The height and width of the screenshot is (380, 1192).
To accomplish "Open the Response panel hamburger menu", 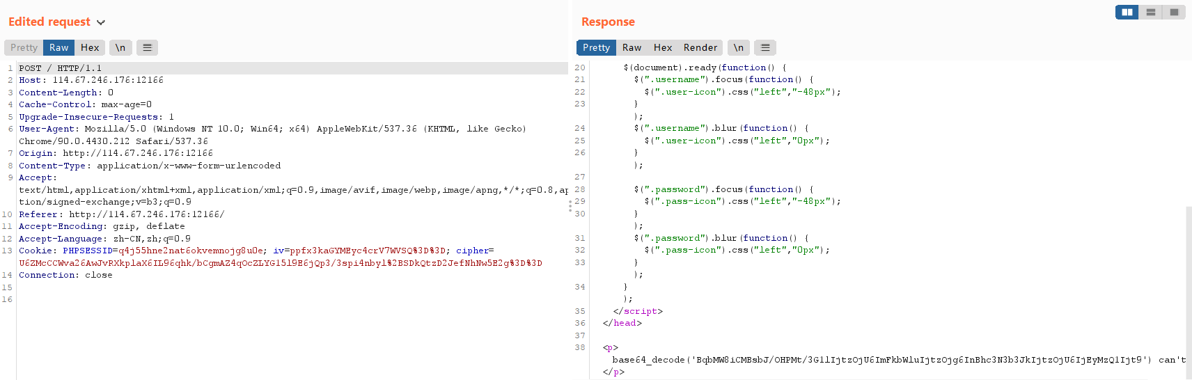I will coord(765,47).
